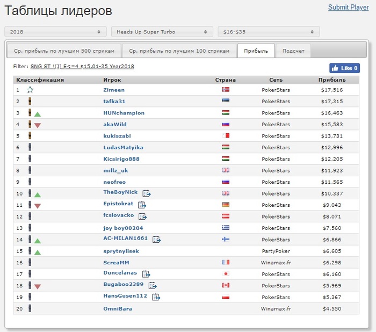
Task: Open the notes icon next to AC-MILAN1661
Action: tap(156, 239)
